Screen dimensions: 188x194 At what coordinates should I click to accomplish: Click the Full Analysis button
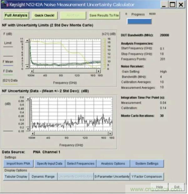16,15
